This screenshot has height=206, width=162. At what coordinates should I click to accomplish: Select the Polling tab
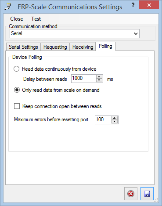(x=105, y=46)
